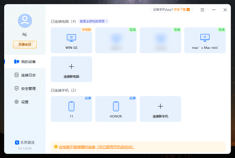Open 安全管理 sidebar icon

click(x=16, y=88)
